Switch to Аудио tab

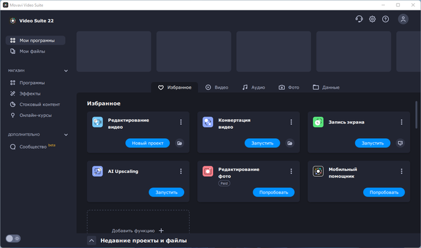[x=253, y=87]
